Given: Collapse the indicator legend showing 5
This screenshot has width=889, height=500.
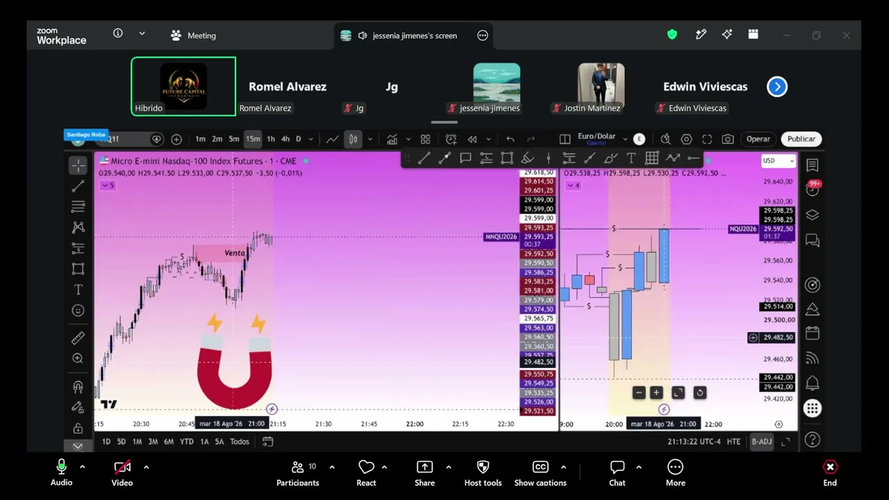Looking at the screenshot, I should (108, 185).
